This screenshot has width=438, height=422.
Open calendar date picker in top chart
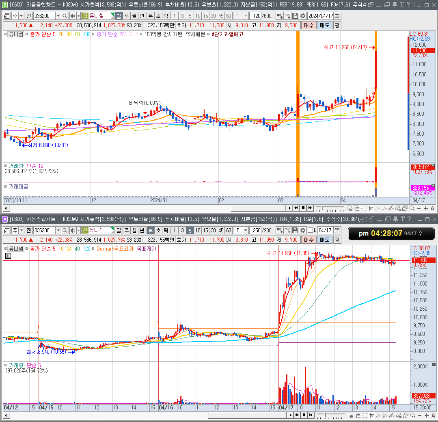click(x=337, y=16)
